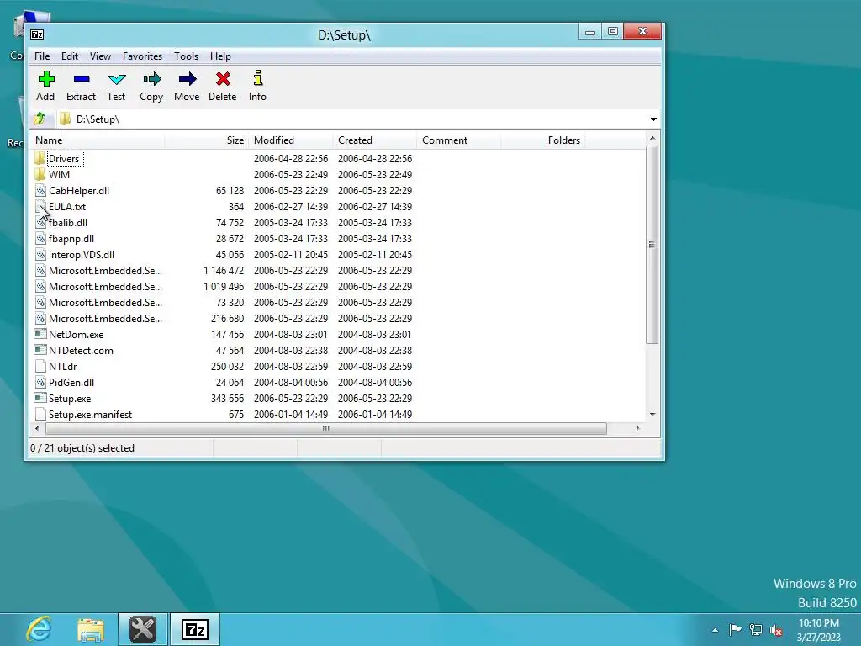Open the Tools menu
861x646 pixels.
[186, 56]
